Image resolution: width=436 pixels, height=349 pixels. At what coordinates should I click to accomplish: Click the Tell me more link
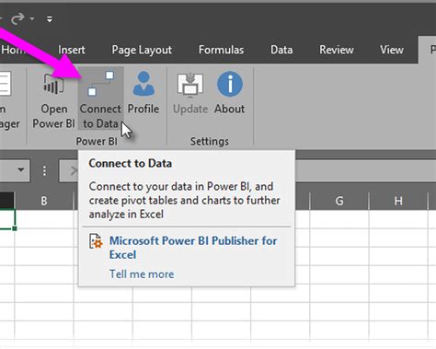142,273
